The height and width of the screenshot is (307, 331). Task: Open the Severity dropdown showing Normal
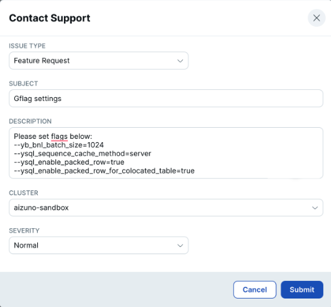pyautogui.click(x=99, y=245)
